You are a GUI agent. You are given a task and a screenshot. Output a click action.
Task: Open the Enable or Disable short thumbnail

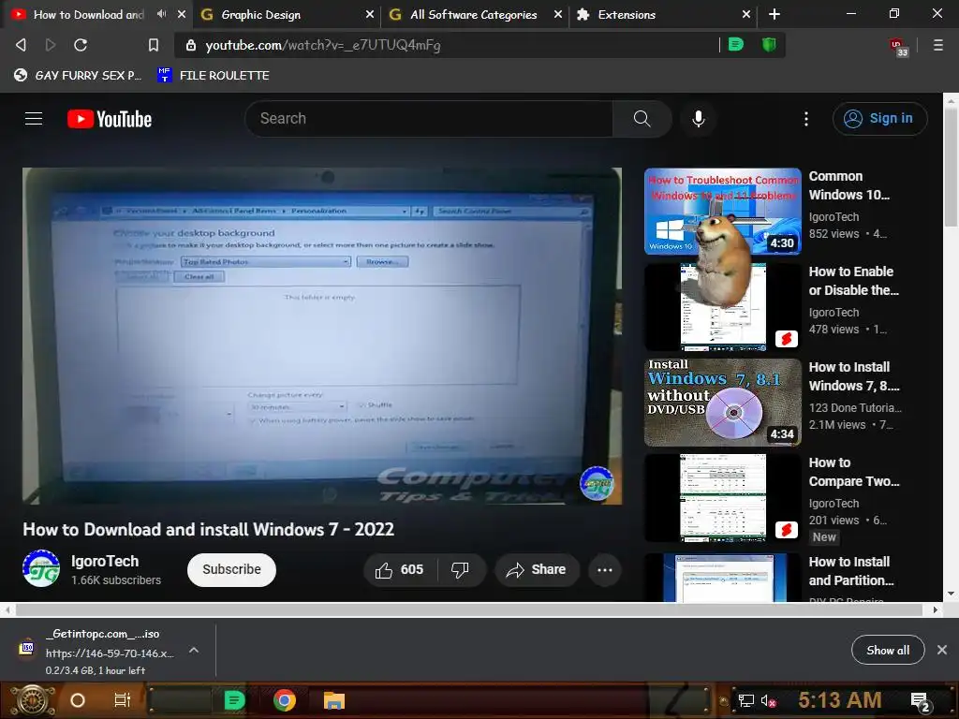coord(722,306)
